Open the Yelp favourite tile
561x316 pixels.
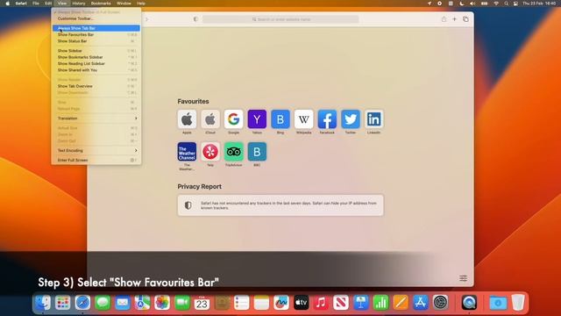click(x=210, y=152)
